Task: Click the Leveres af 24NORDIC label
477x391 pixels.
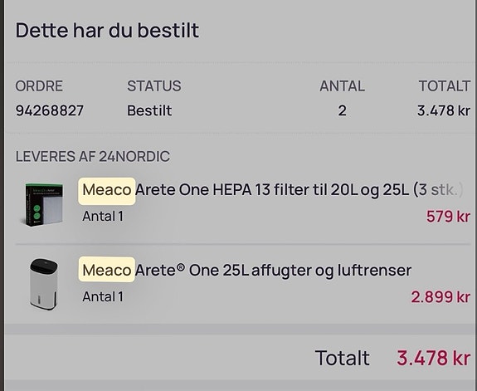Action: tap(93, 157)
